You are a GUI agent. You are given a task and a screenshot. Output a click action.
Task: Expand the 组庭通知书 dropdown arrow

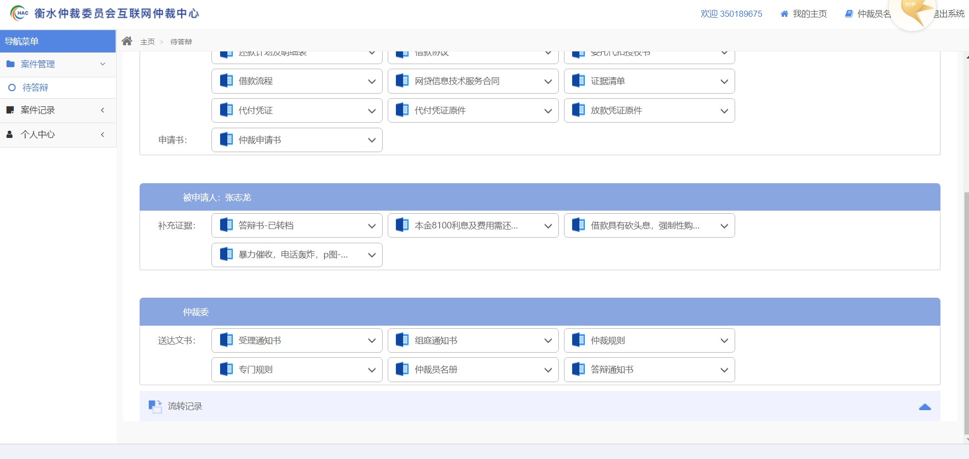(x=548, y=341)
